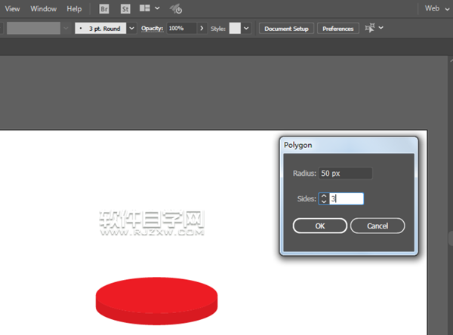Click the Preferences button
The height and width of the screenshot is (335, 453).
pyautogui.click(x=337, y=28)
